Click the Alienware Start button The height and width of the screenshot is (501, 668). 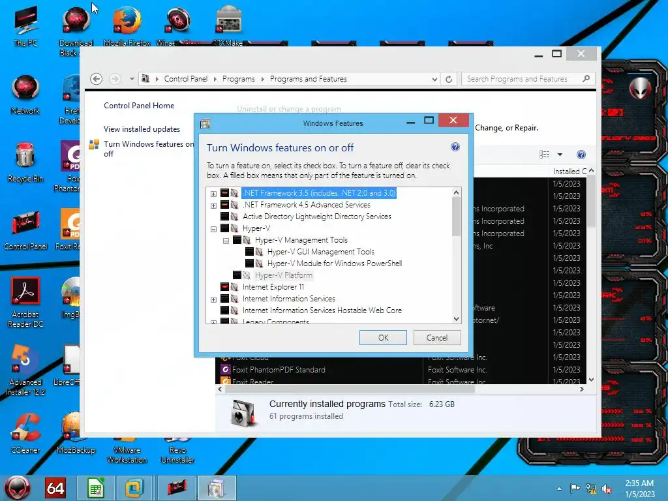pos(18,488)
